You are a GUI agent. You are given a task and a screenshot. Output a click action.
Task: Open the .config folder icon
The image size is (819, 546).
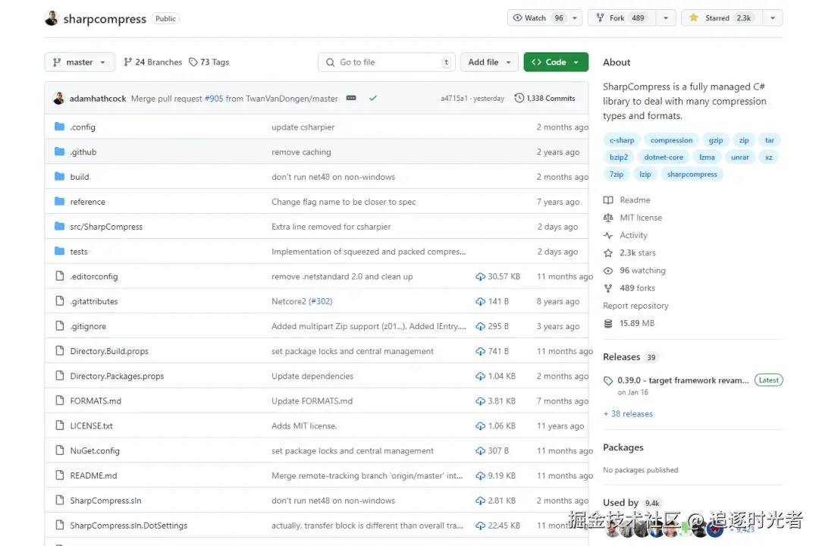coord(60,127)
